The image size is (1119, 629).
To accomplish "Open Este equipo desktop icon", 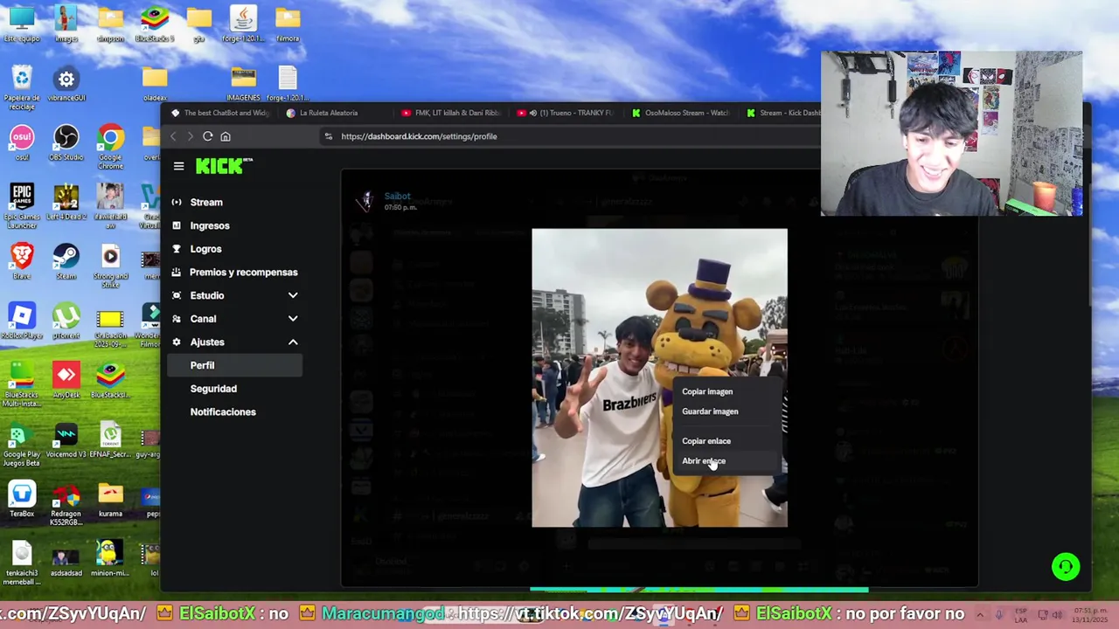I will (22, 24).
